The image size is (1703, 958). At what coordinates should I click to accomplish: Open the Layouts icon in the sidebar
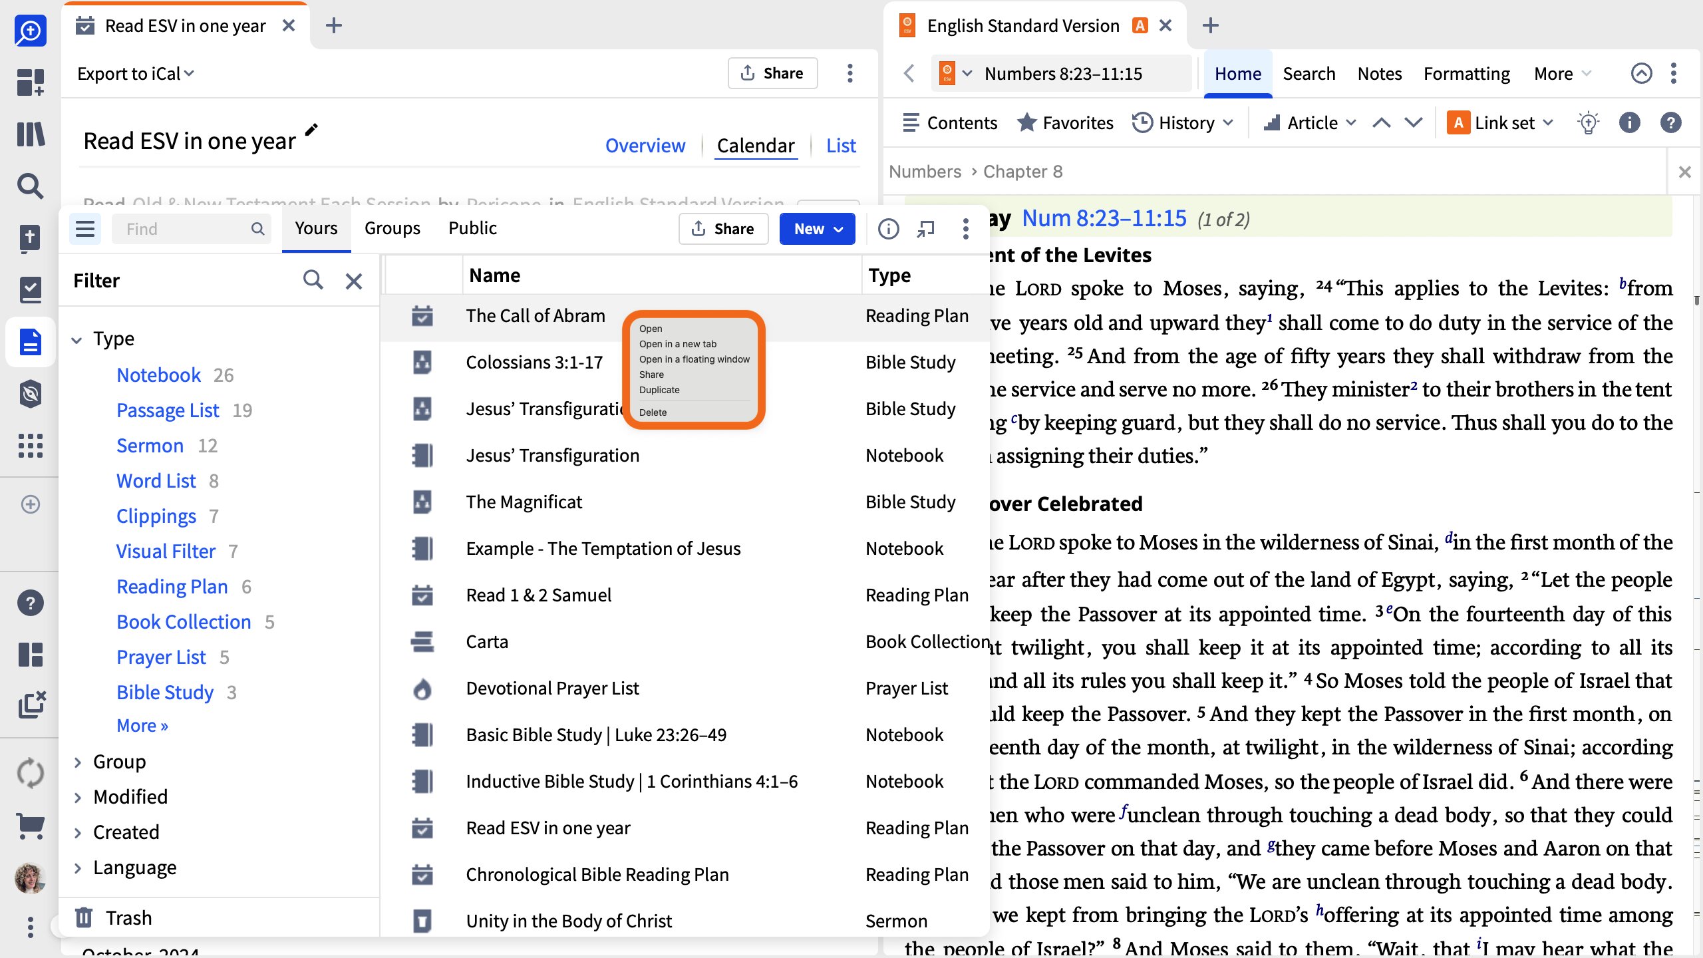click(x=31, y=655)
